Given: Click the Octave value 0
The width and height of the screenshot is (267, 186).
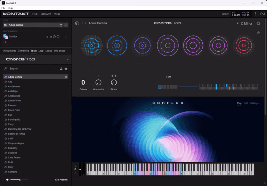Looking at the screenshot, I should [x=83, y=83].
